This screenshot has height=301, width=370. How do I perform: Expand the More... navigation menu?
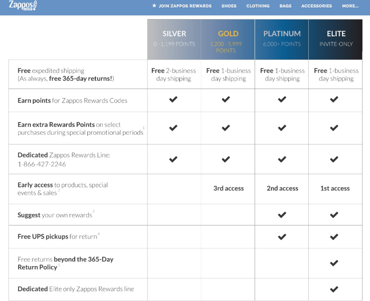(x=350, y=6)
